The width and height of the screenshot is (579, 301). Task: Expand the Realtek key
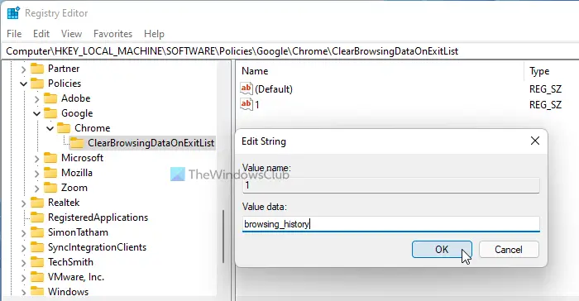pos(23,203)
